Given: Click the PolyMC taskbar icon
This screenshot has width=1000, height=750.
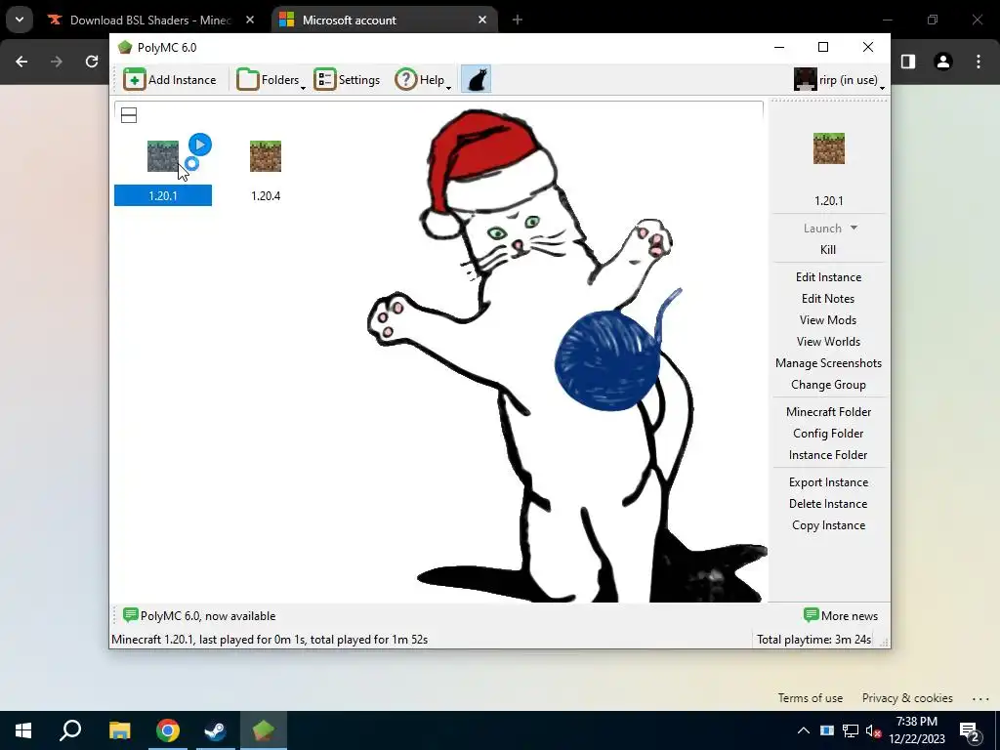Looking at the screenshot, I should (263, 730).
